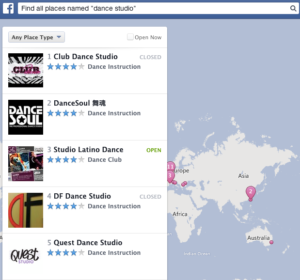Viewport: 300px width, 280px height.
Task: Click Dance Instruction under DF Dance Studio
Action: (114, 206)
